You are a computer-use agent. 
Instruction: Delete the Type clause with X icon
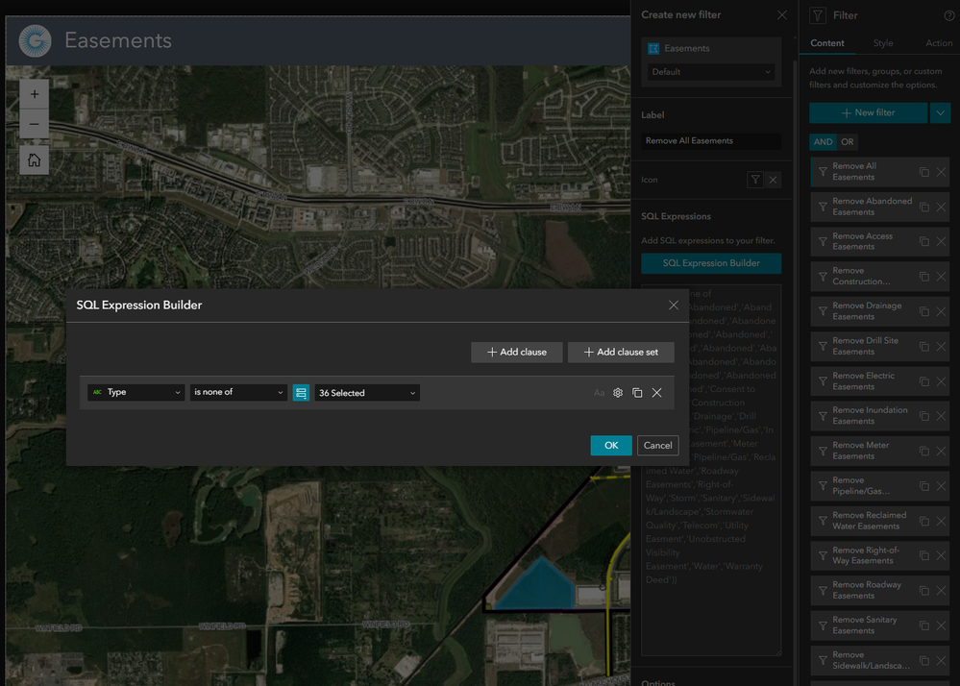(657, 393)
